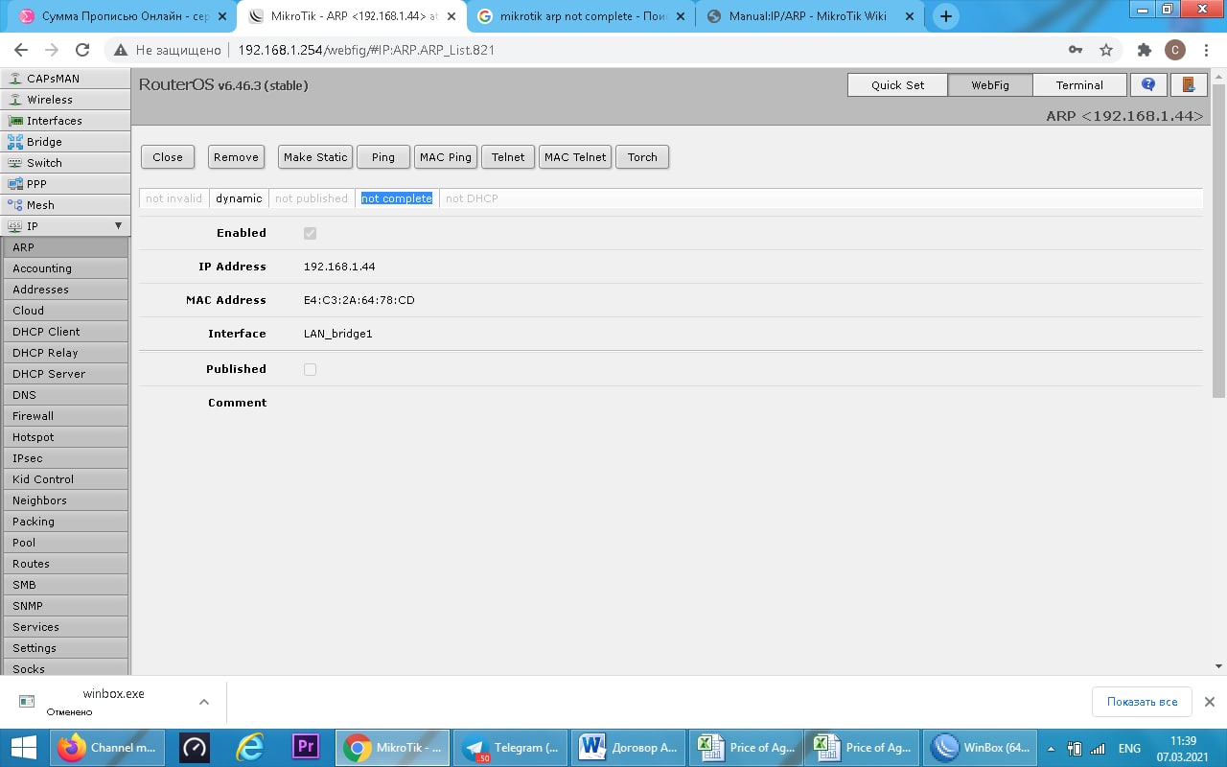Click the Torch button
1227x767 pixels.
tap(642, 157)
